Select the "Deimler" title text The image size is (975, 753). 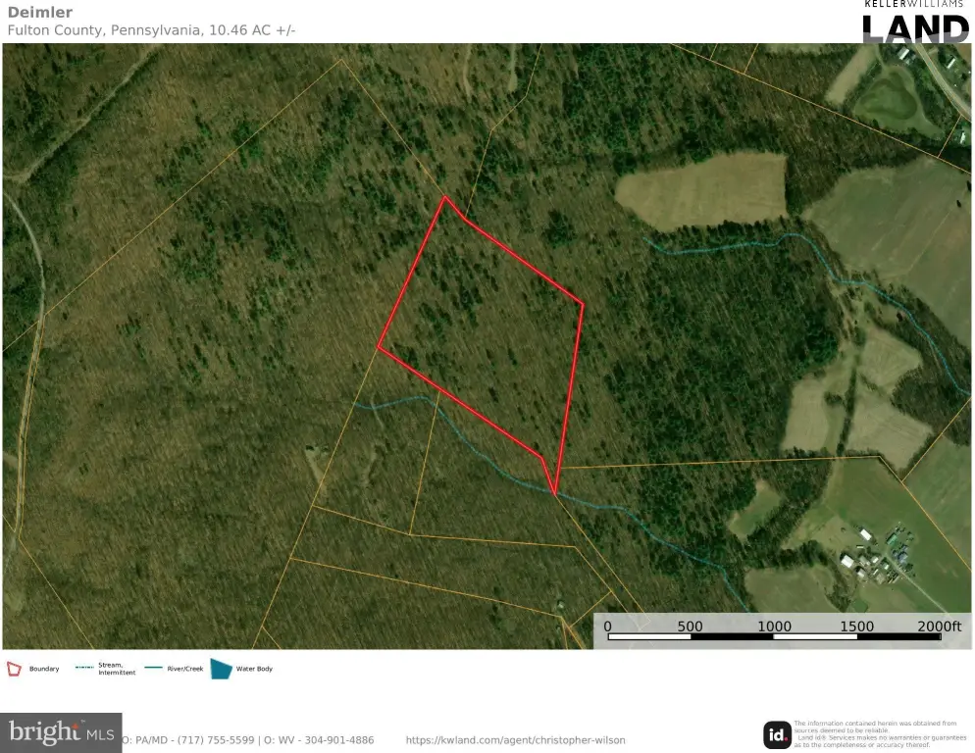coord(40,12)
